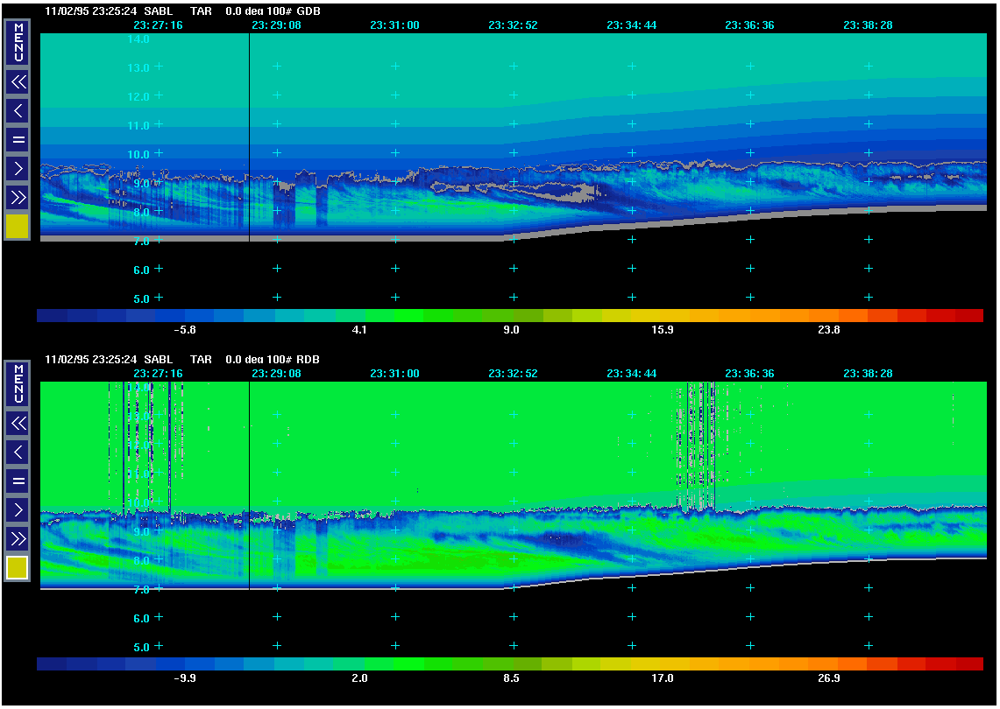Open the MENU button in the GDB panel
This screenshot has width=1000, height=709.
pos(18,42)
